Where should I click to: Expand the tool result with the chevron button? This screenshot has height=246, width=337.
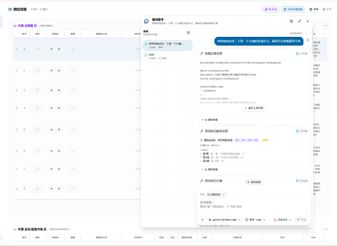254,108
